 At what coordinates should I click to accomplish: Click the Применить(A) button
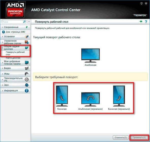tap(139, 137)
